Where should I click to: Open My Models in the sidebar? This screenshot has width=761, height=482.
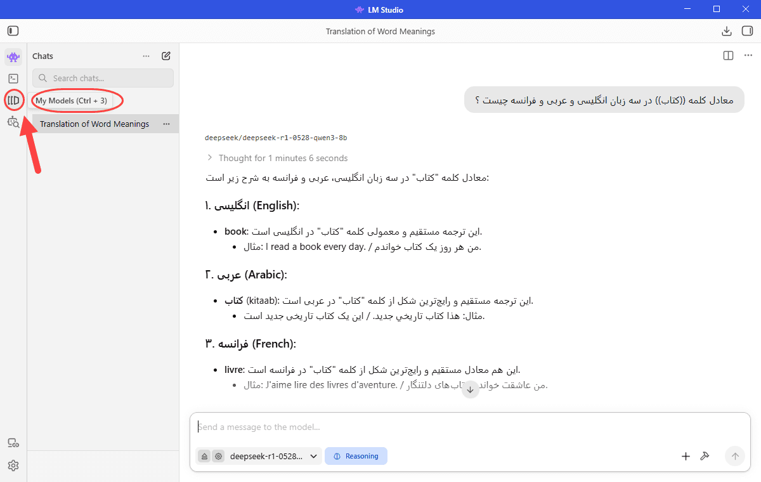click(13, 100)
